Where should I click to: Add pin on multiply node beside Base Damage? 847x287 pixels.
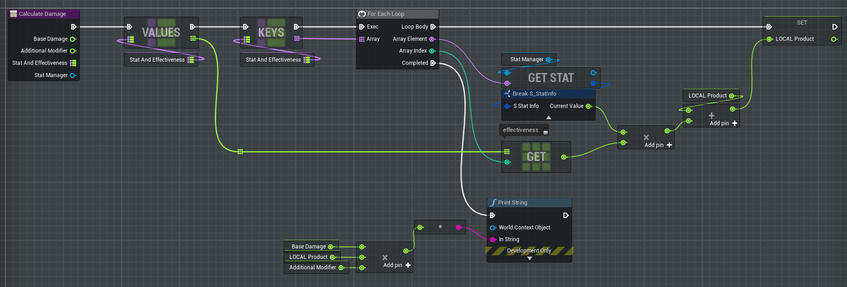click(408, 265)
